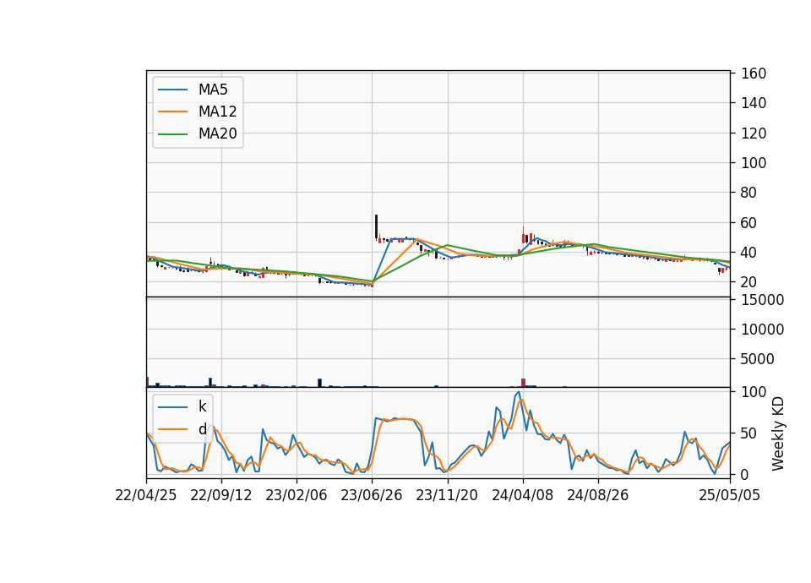Click the 120 price axis tick
The image size is (811, 583).
click(x=754, y=133)
